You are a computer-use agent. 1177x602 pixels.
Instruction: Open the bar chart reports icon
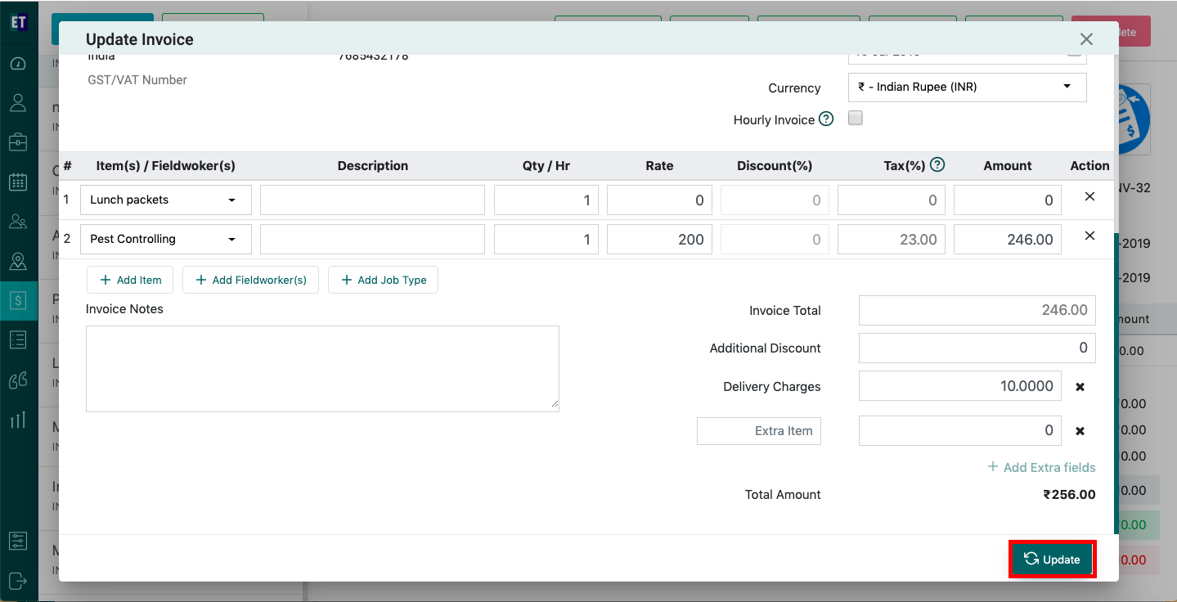click(18, 420)
